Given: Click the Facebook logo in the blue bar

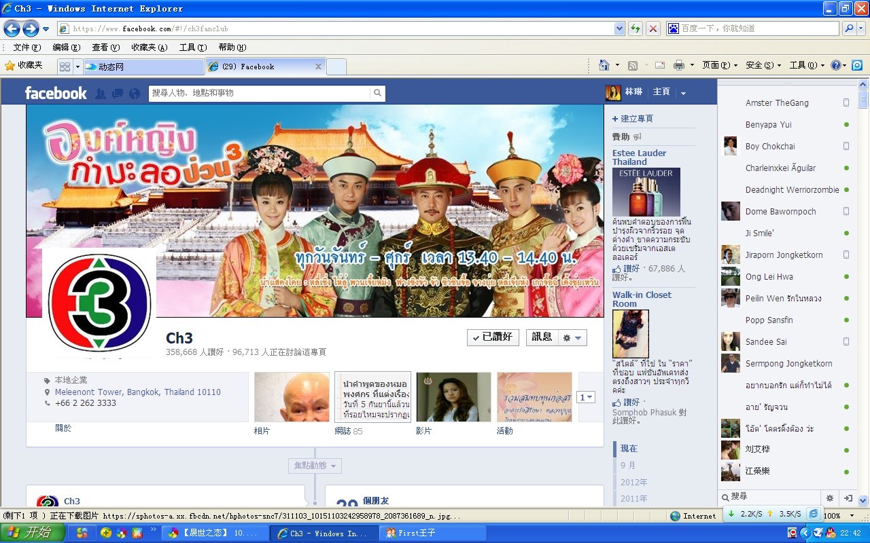Looking at the screenshot, I should click(x=56, y=93).
